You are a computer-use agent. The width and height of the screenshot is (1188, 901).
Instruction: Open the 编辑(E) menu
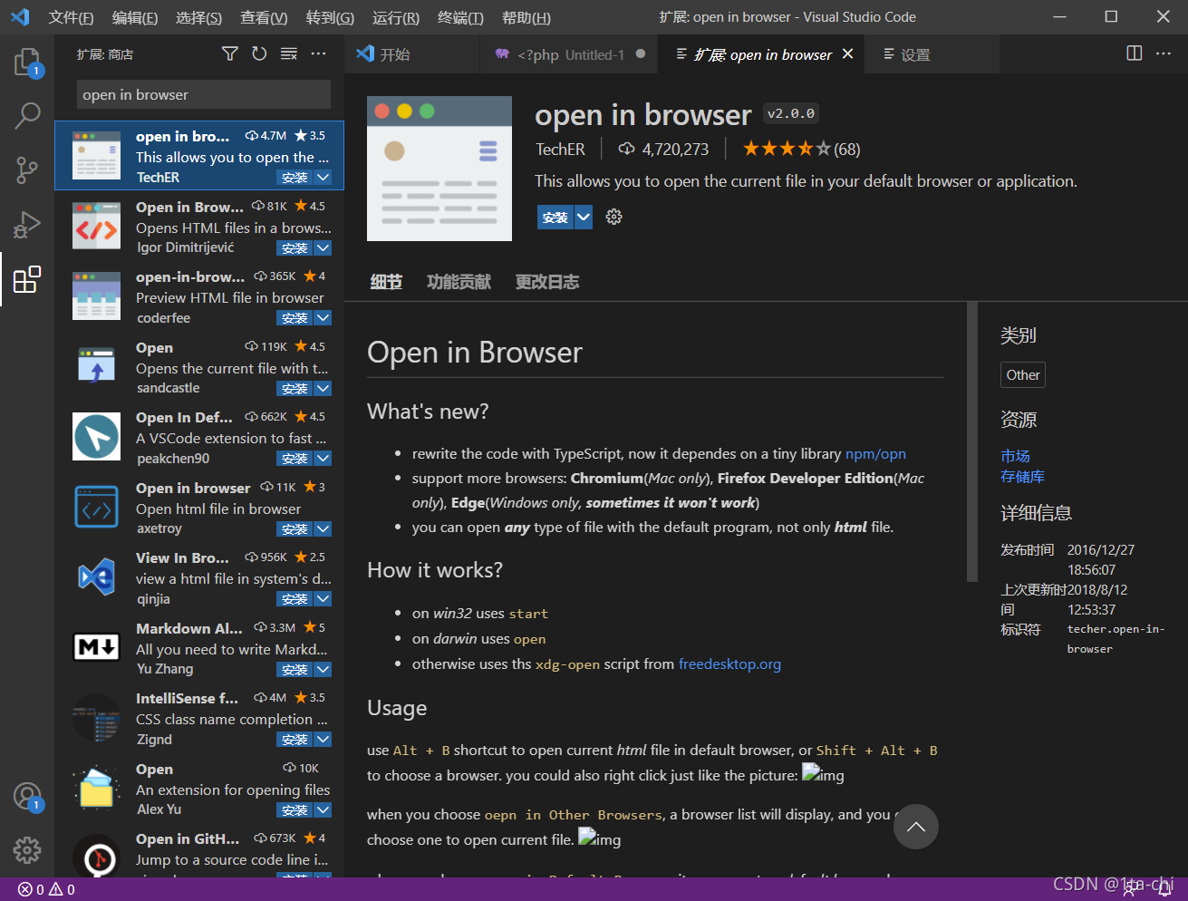pos(135,17)
